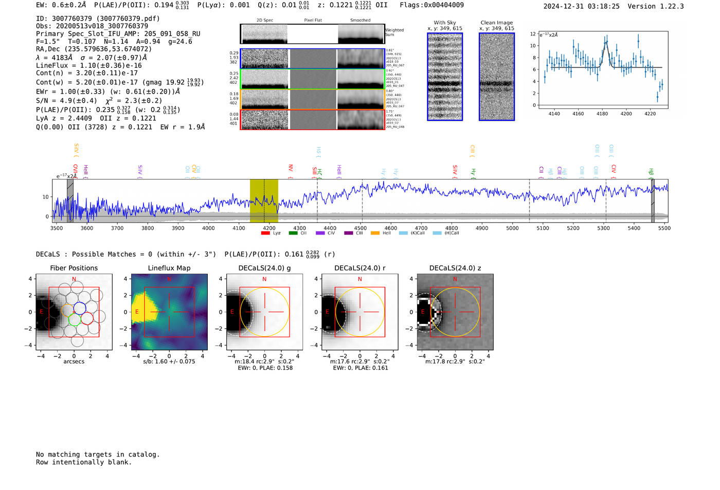Click the ID: 3007760379 line
Image resolution: width=720 pixels, height=490 pixels.
click(98, 19)
